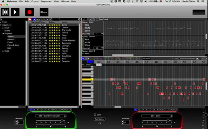Filter sequences by 5 star rating
208x129 pixels.
point(51,19)
